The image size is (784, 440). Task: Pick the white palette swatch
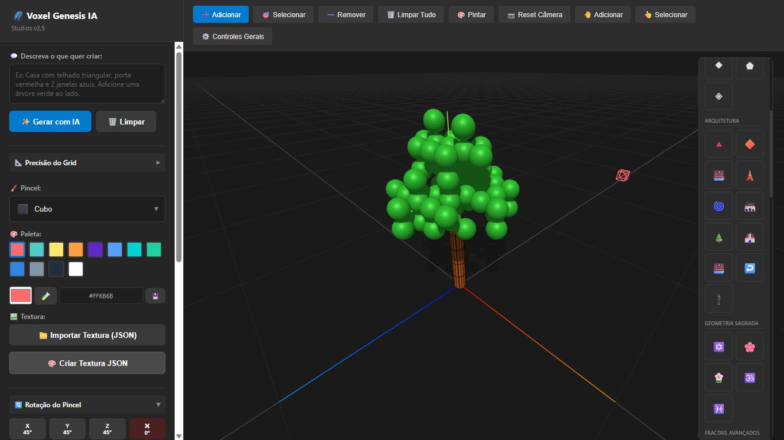tap(76, 269)
